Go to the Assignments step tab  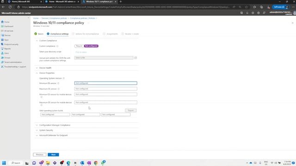pos(110,34)
